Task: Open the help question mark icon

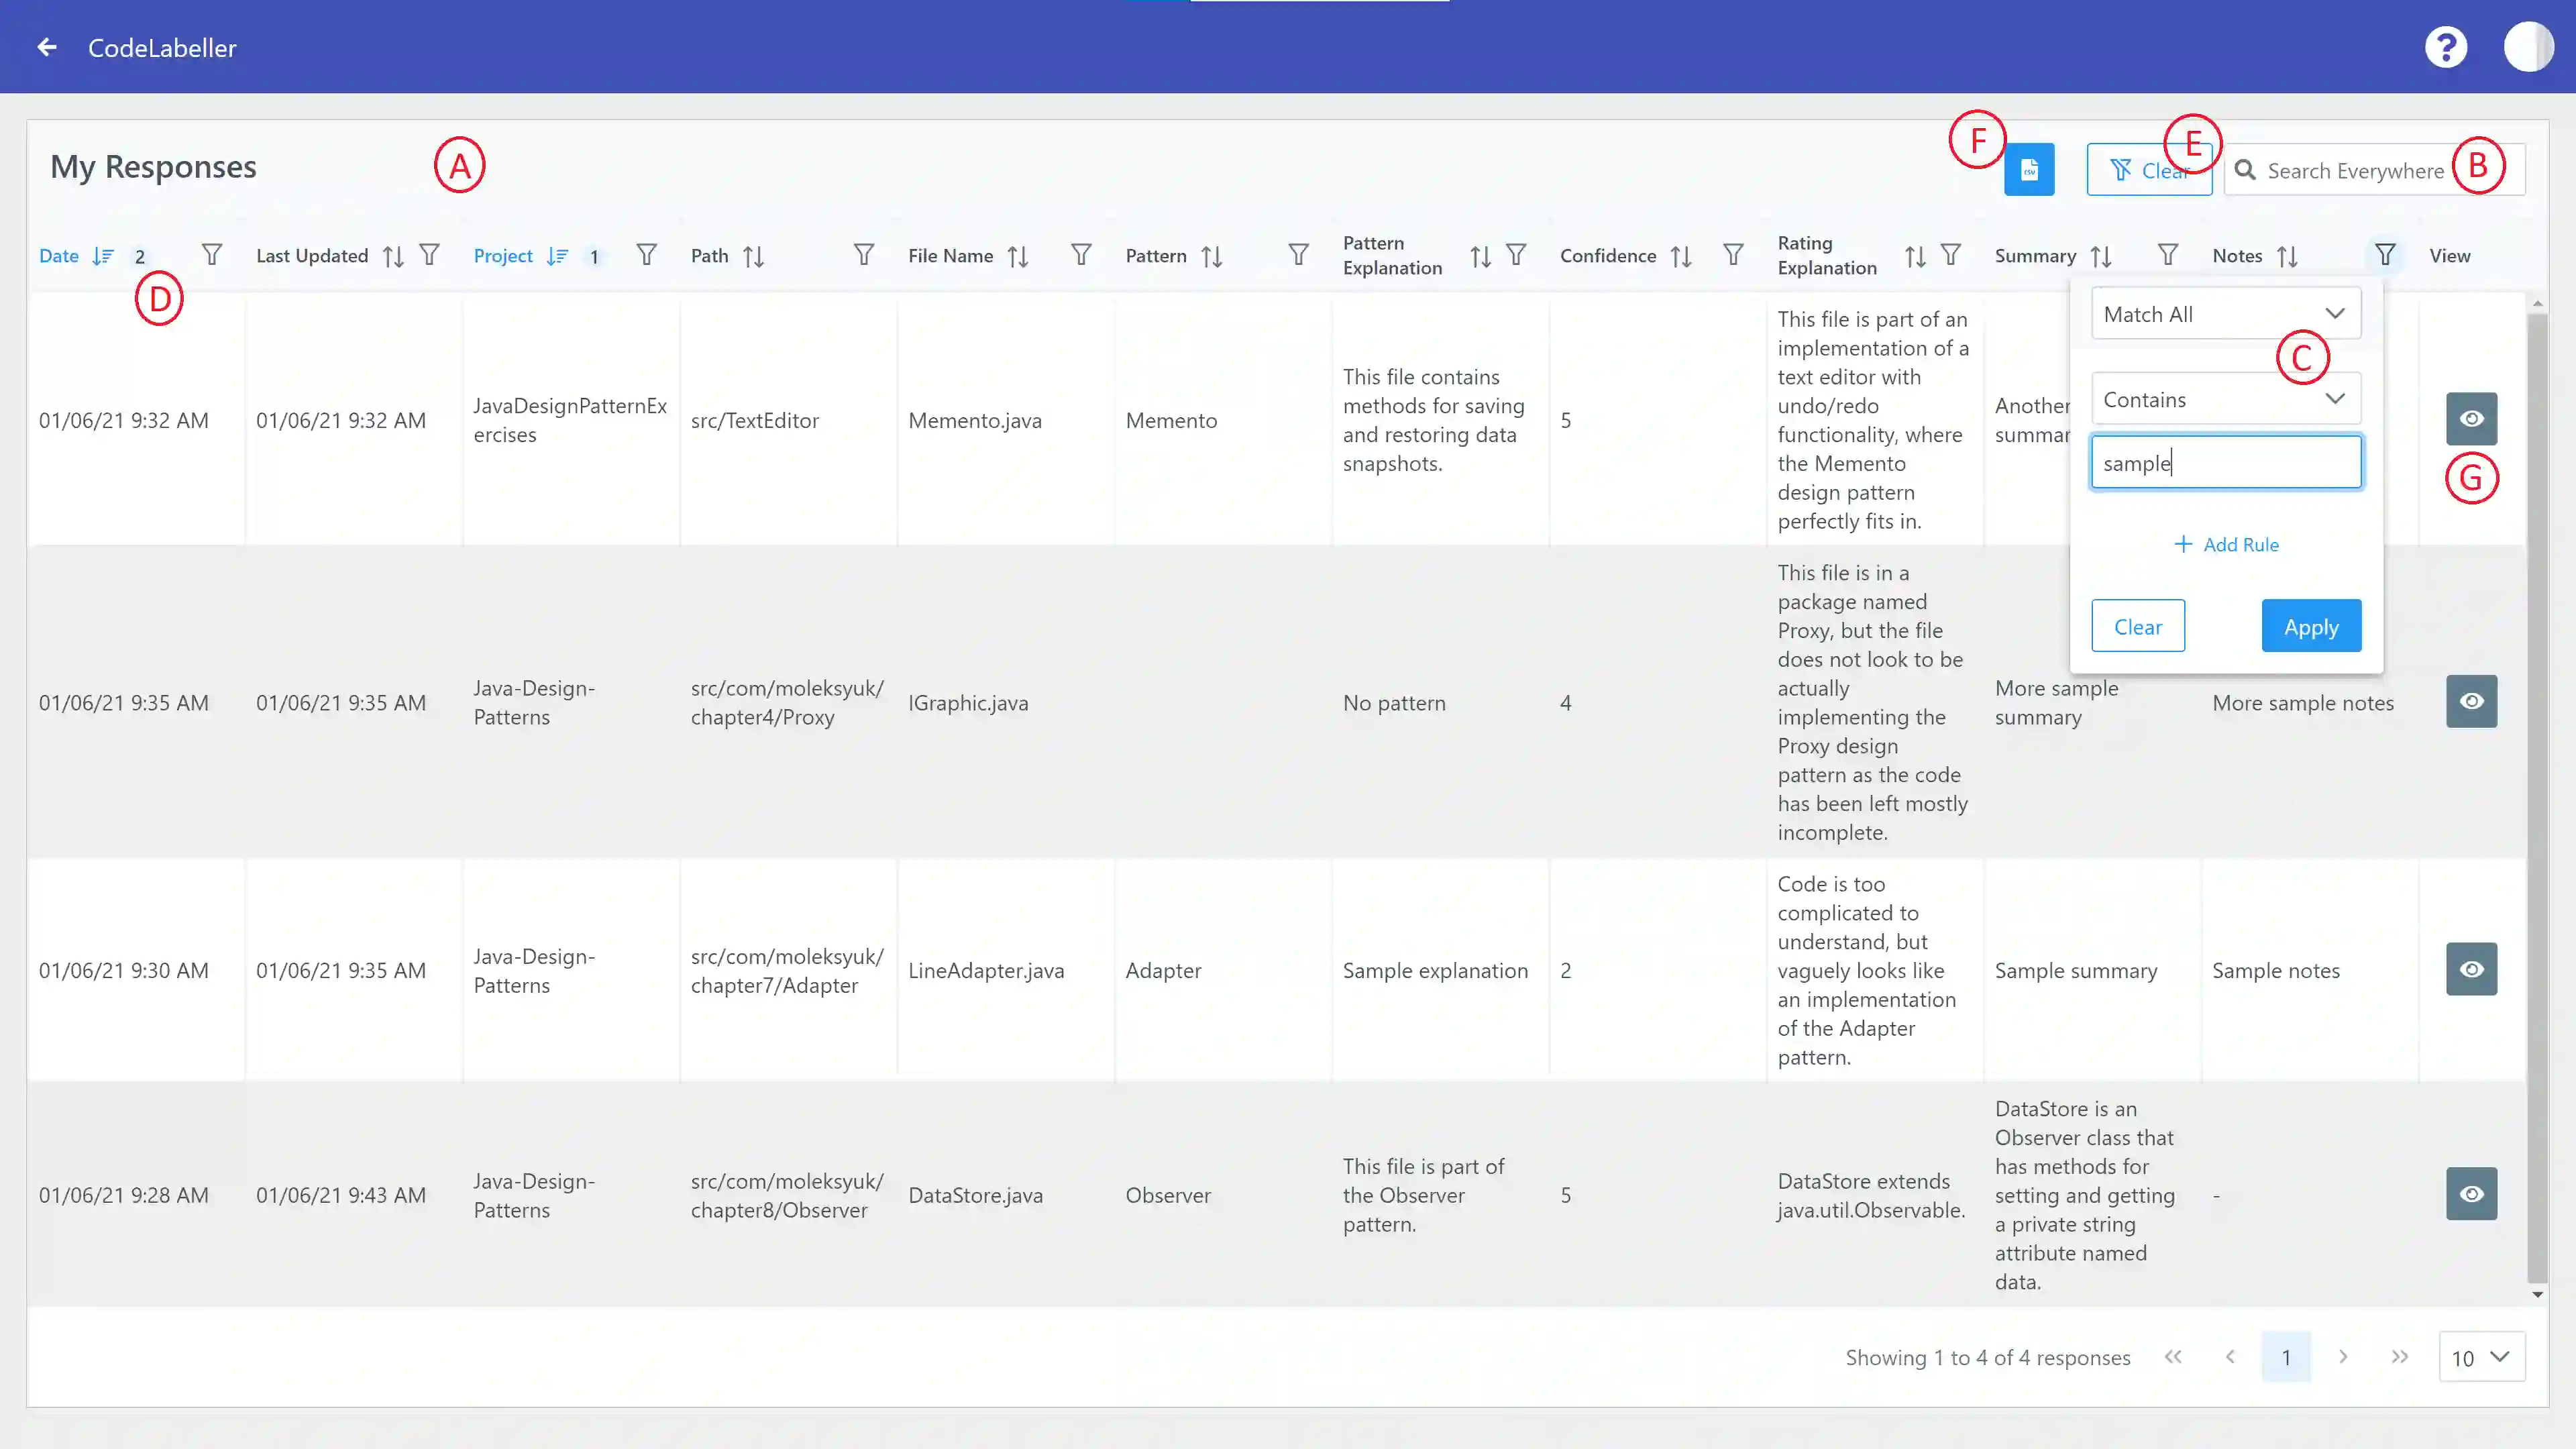Action: tap(2445, 47)
